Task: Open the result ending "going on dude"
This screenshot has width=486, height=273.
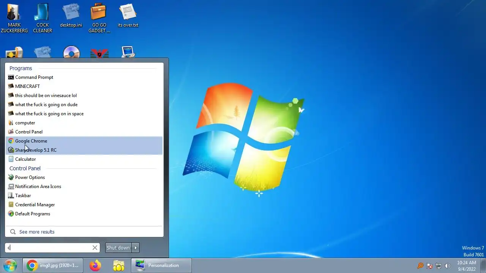Action: (84, 105)
